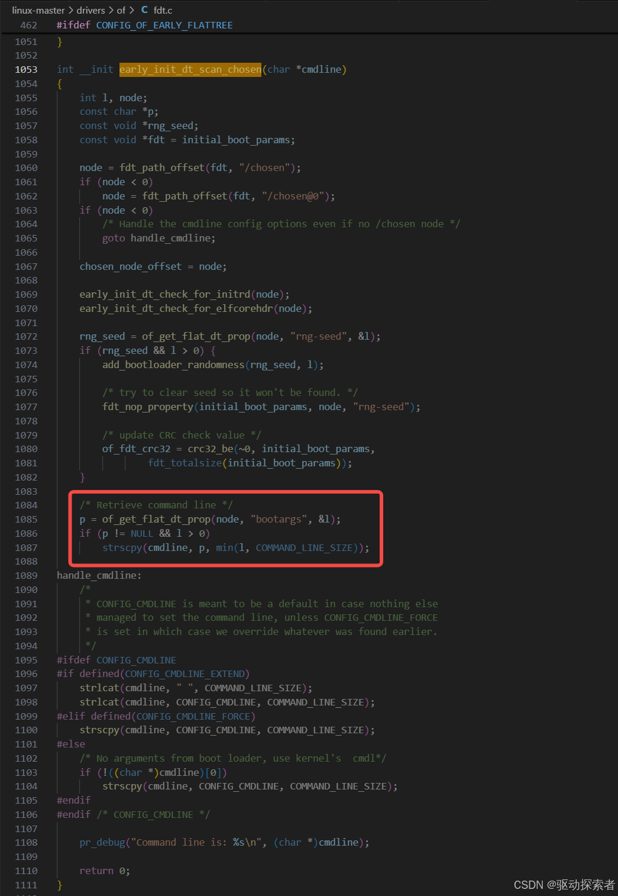Click the '#elif defined' directive on line 1099
Screen dimensions: 618x896
coord(156,717)
